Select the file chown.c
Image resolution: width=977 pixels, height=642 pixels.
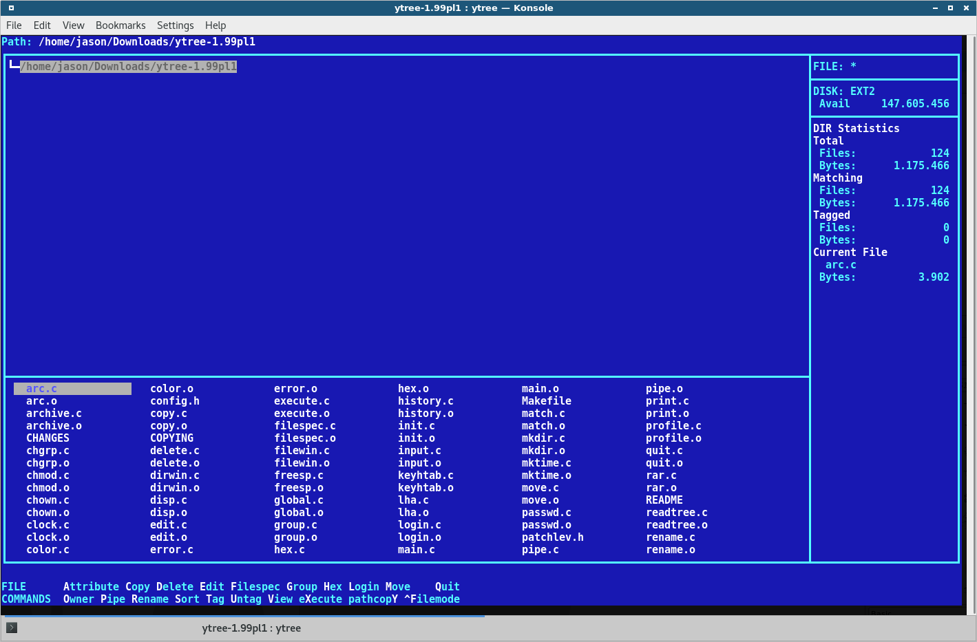[48, 500]
